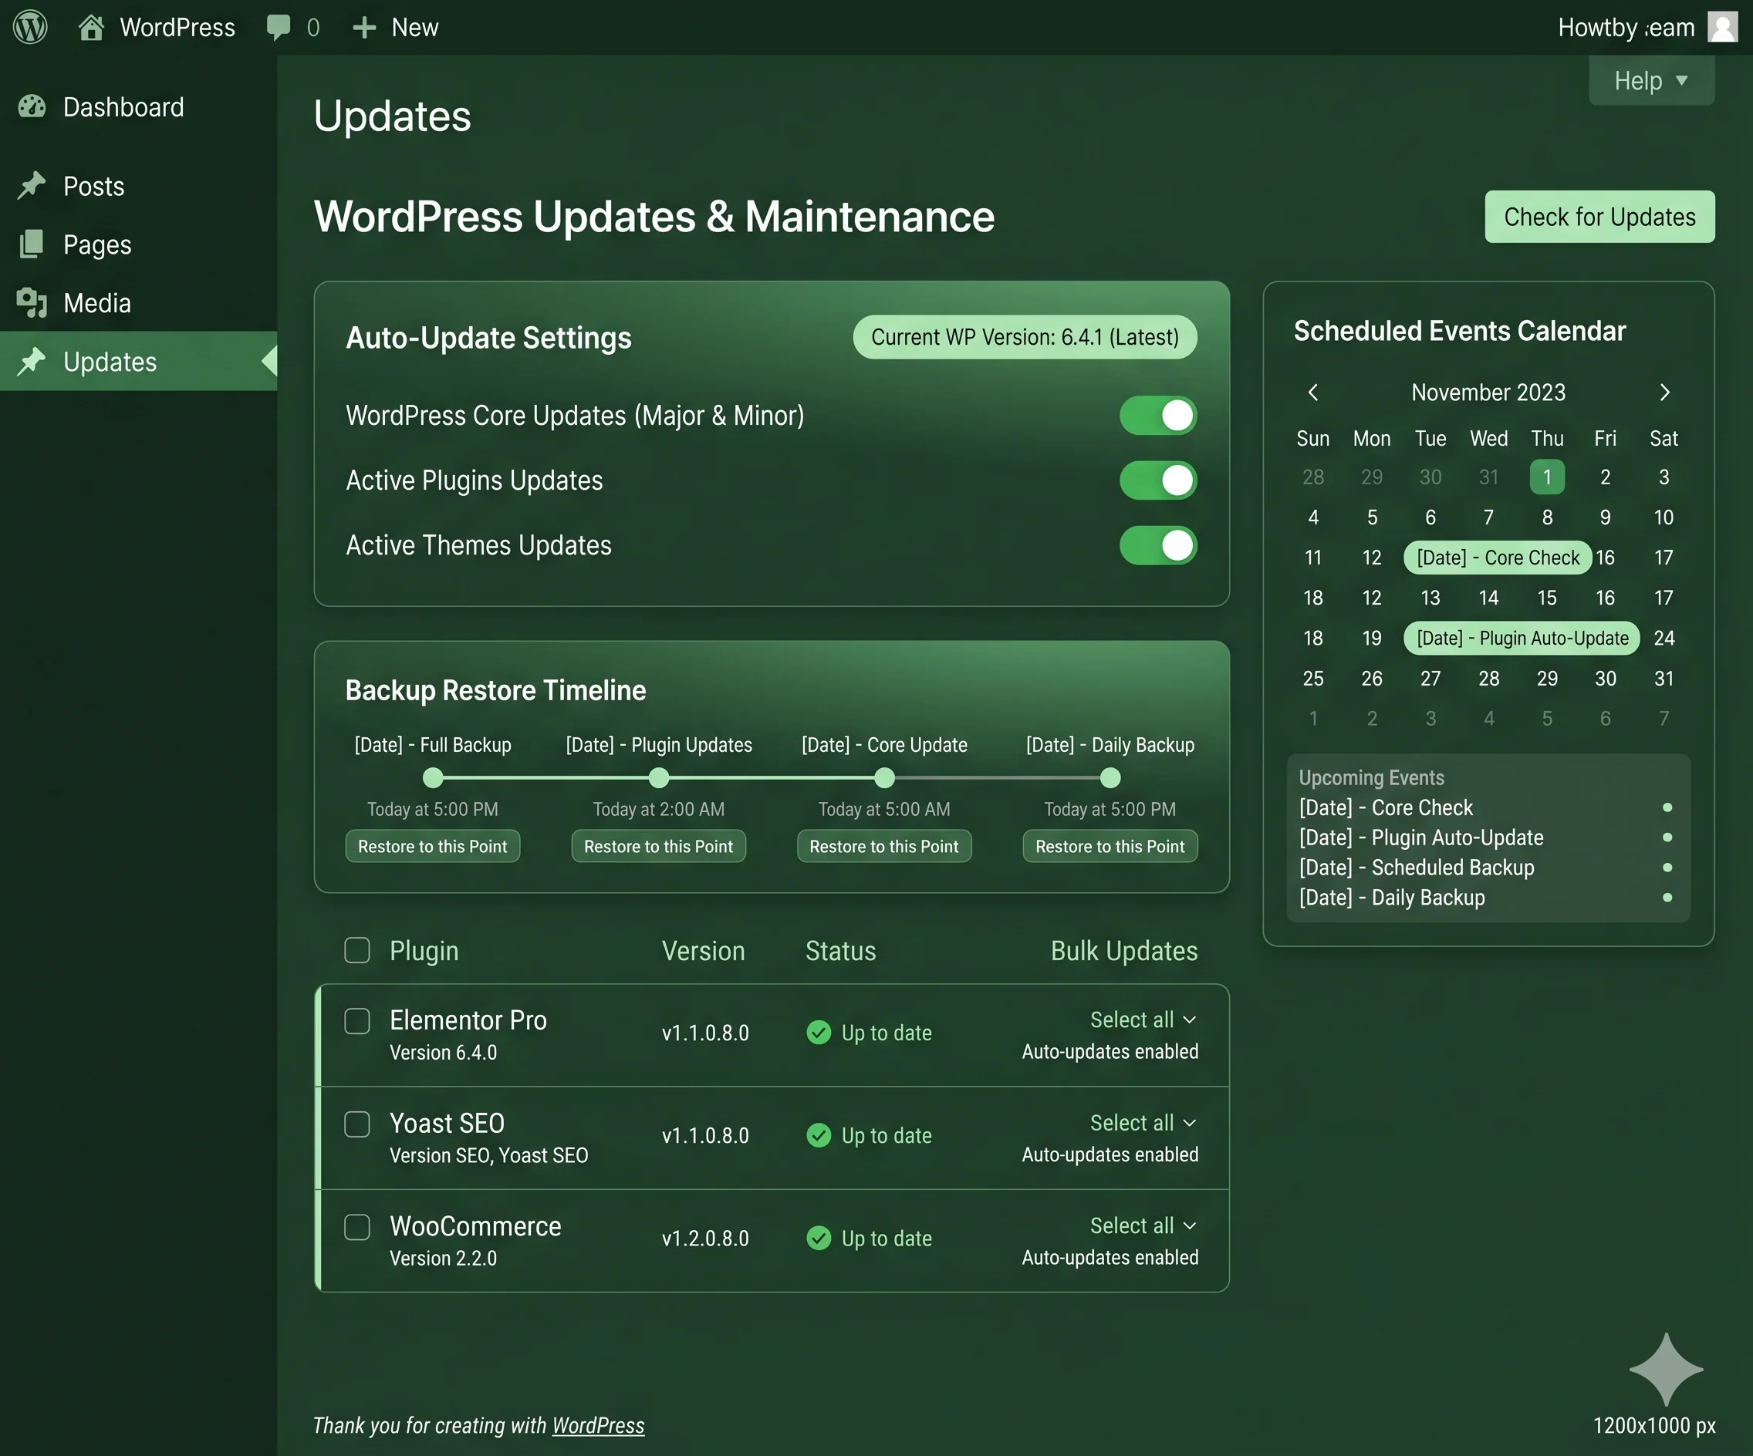The height and width of the screenshot is (1456, 1753).
Task: Click the dot beside Scheduled Backup upcoming event
Action: tap(1667, 867)
